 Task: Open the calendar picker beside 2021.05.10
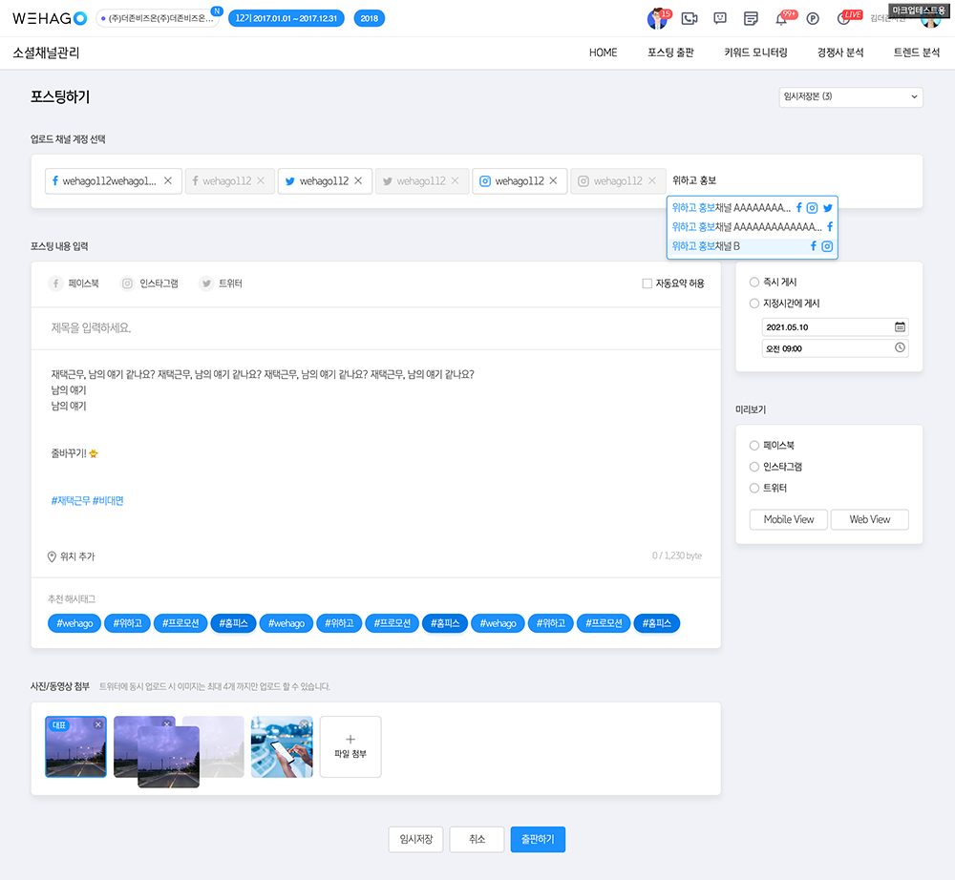pyautogui.click(x=899, y=327)
